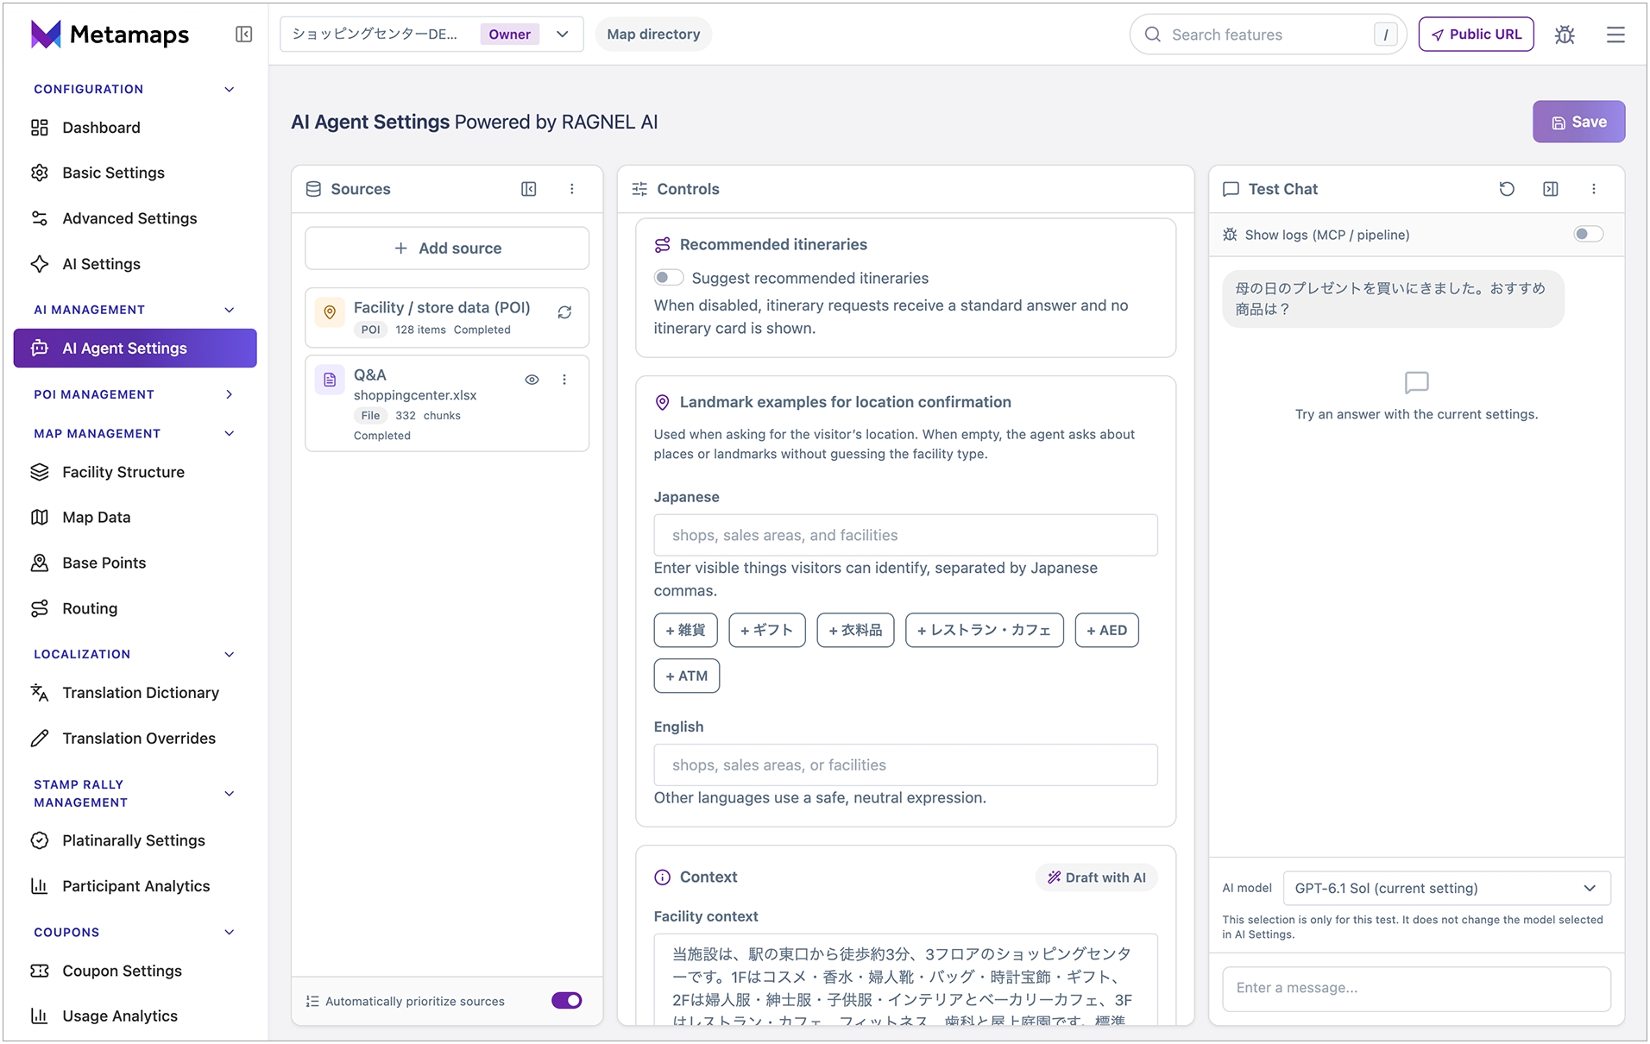Open Coupon Settings page
This screenshot has width=1650, height=1044.
[135, 971]
